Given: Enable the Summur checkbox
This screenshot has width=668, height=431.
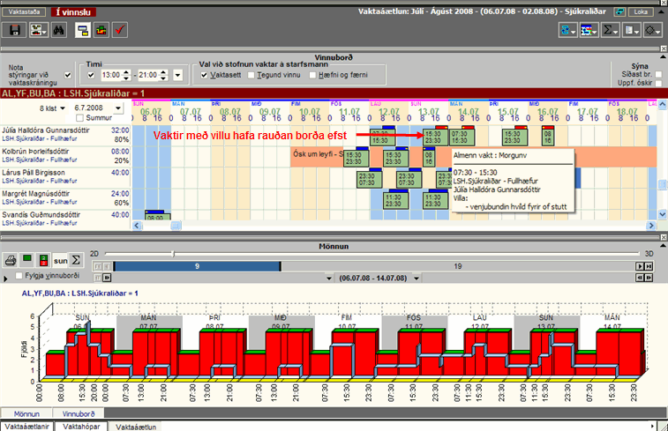Looking at the screenshot, I should [x=79, y=118].
